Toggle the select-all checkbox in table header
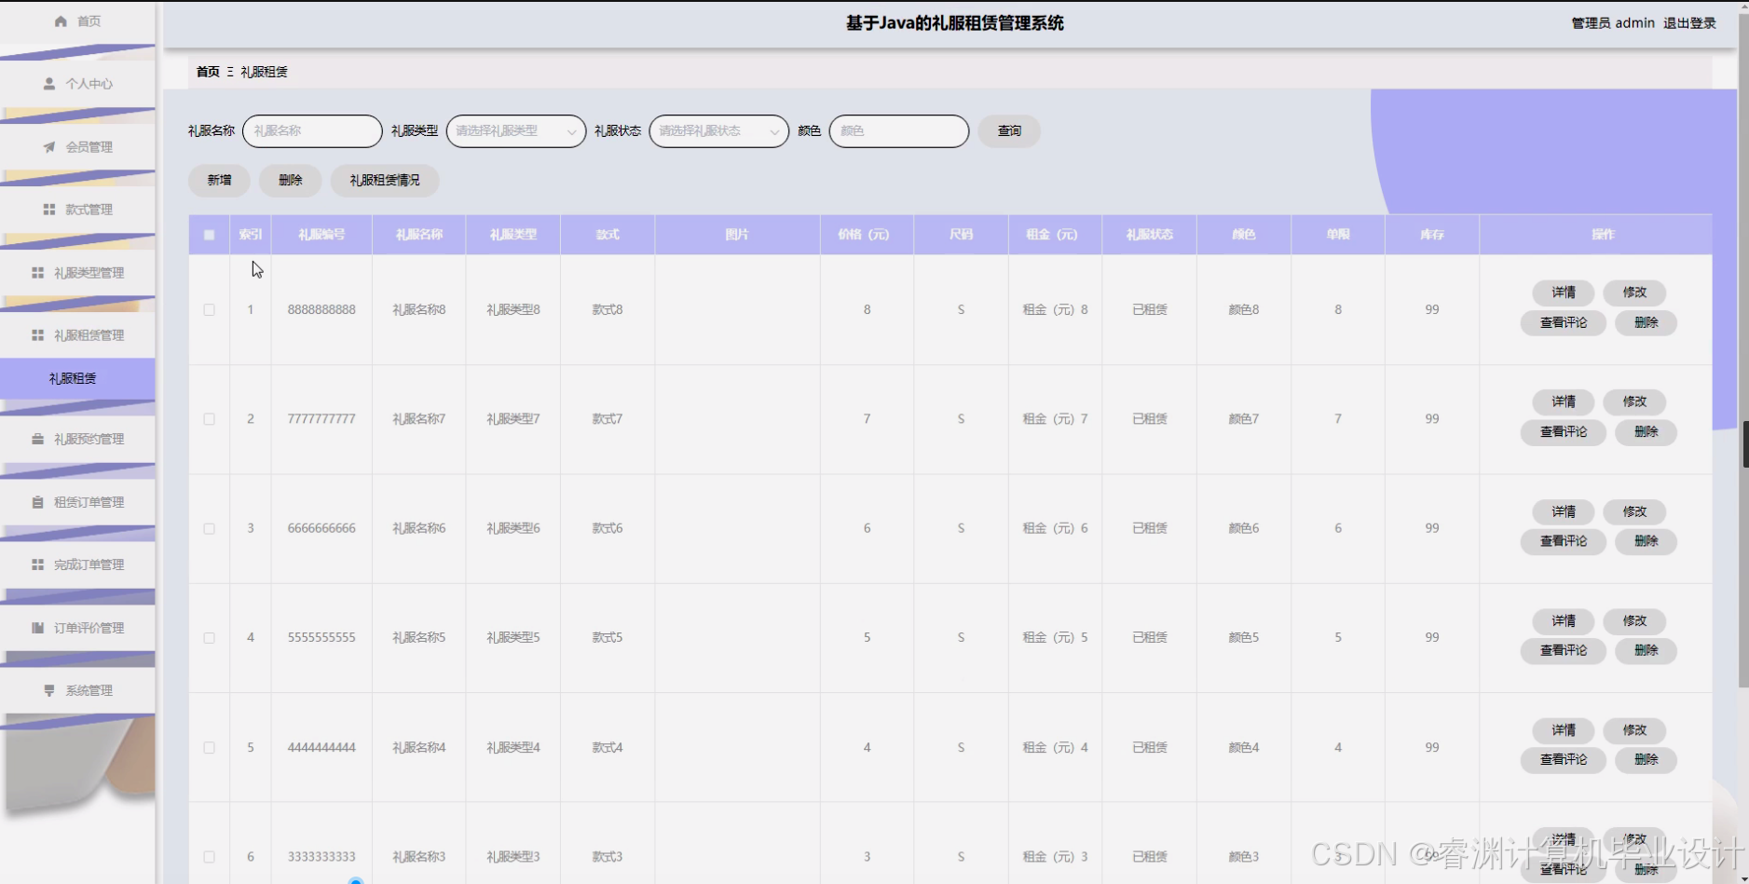Screen dimensions: 1749x884 tap(209, 234)
